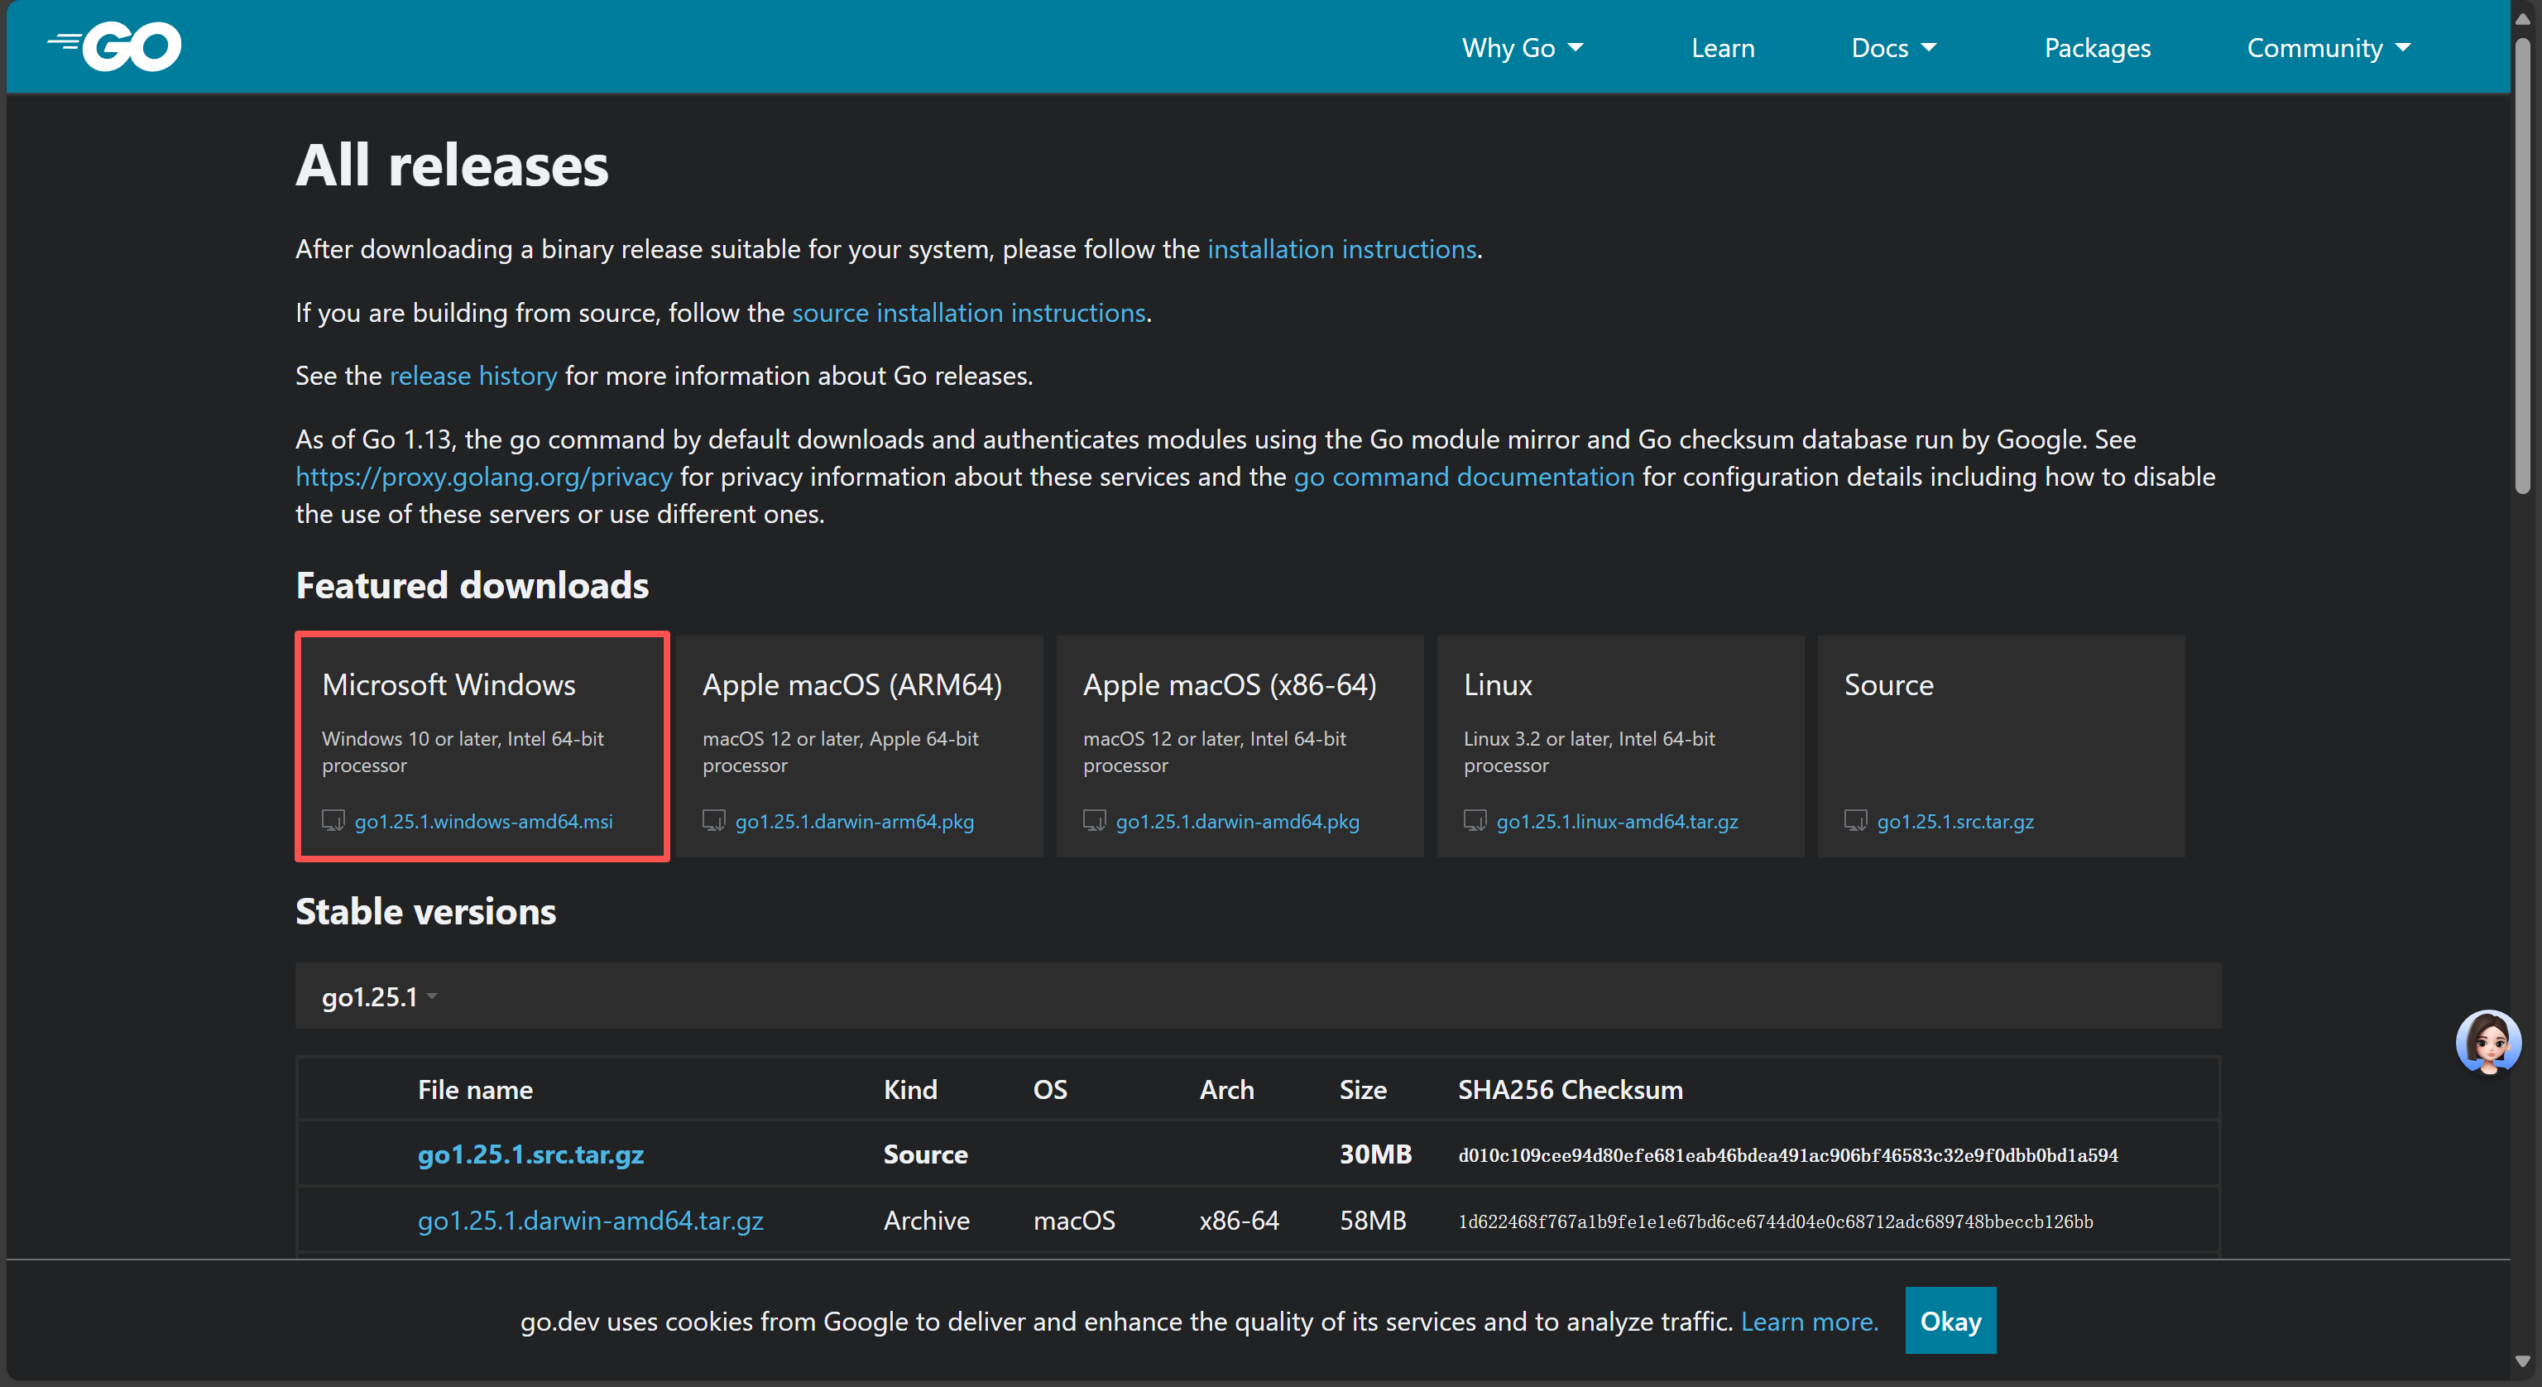Click the Apple macOS (x86-64) card title
The image size is (2542, 1387).
[1230, 684]
